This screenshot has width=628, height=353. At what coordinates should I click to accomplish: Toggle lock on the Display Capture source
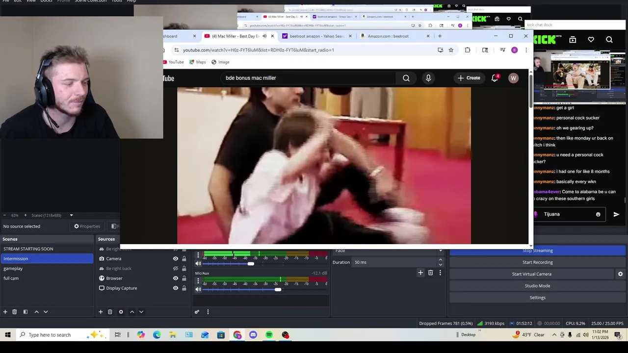coord(184,288)
